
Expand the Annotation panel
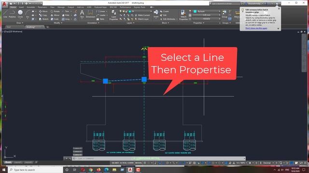pos(93,23)
